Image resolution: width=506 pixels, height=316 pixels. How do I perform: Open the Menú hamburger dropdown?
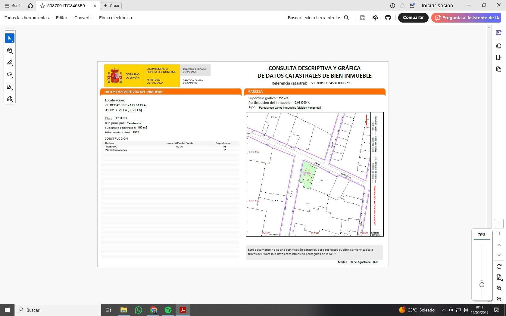[x=13, y=6]
